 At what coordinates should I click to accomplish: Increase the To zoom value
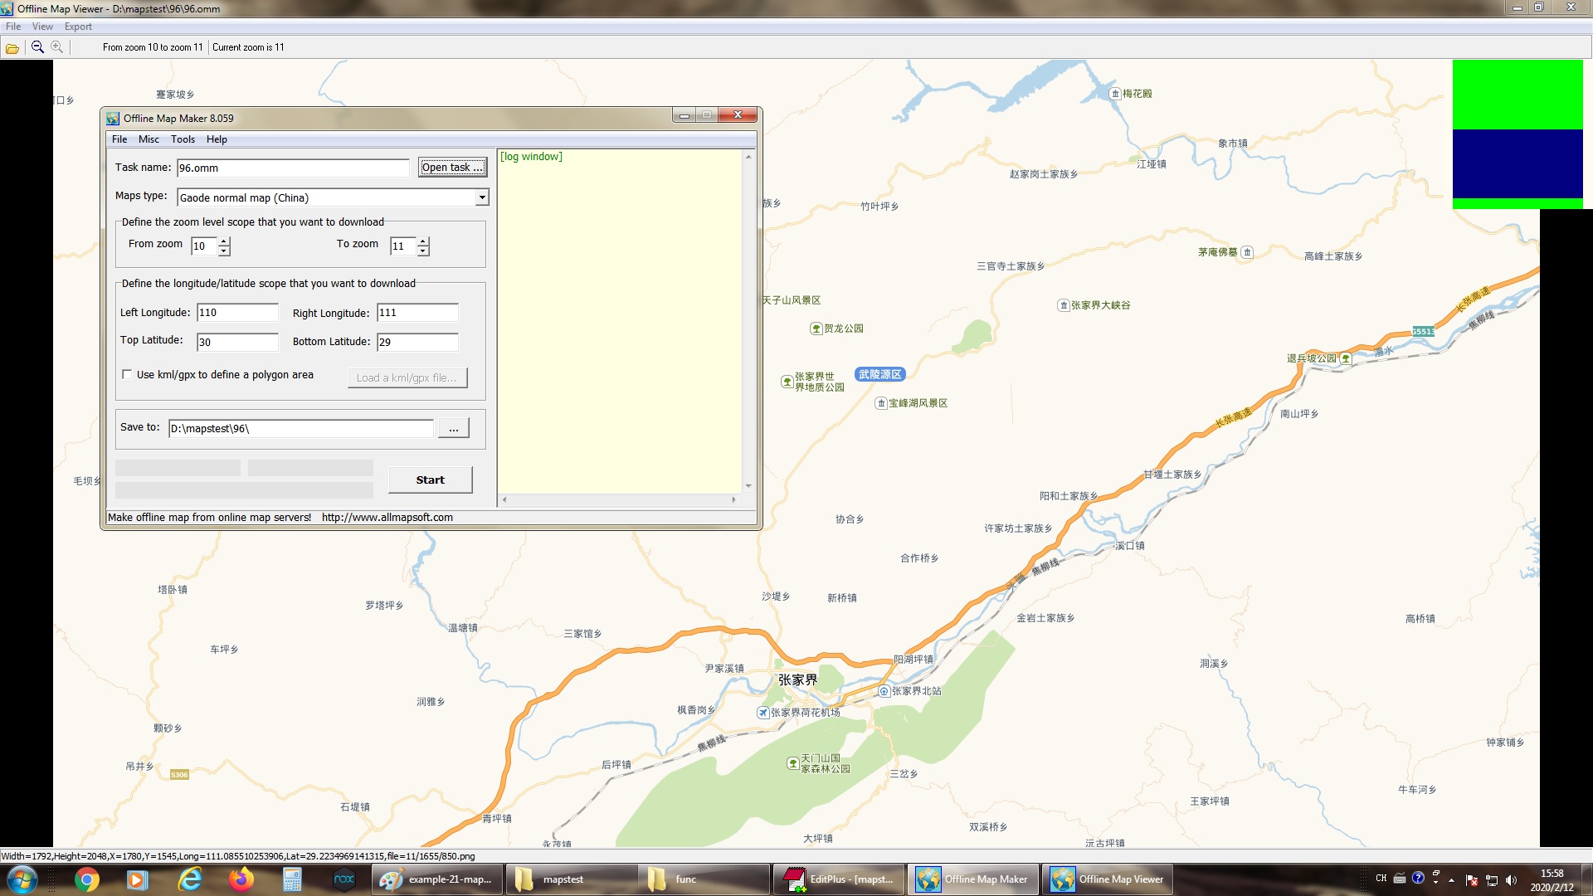coord(423,241)
